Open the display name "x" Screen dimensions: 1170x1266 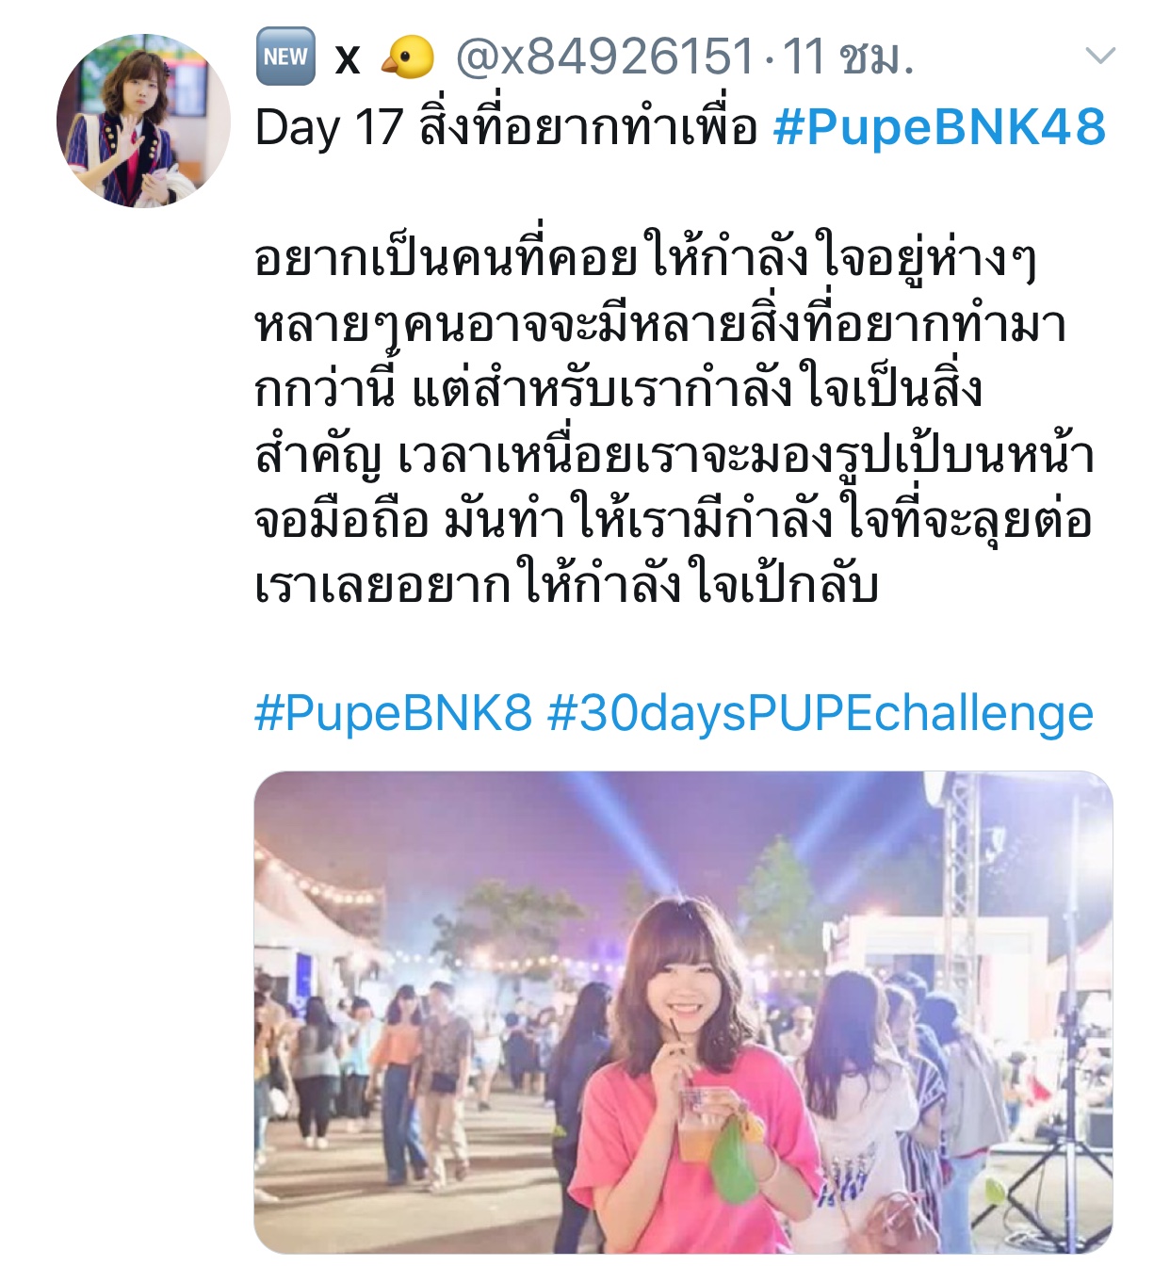348,59
